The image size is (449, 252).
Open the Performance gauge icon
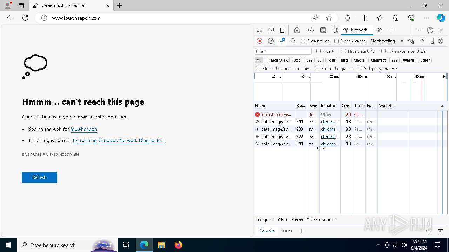[378, 30]
